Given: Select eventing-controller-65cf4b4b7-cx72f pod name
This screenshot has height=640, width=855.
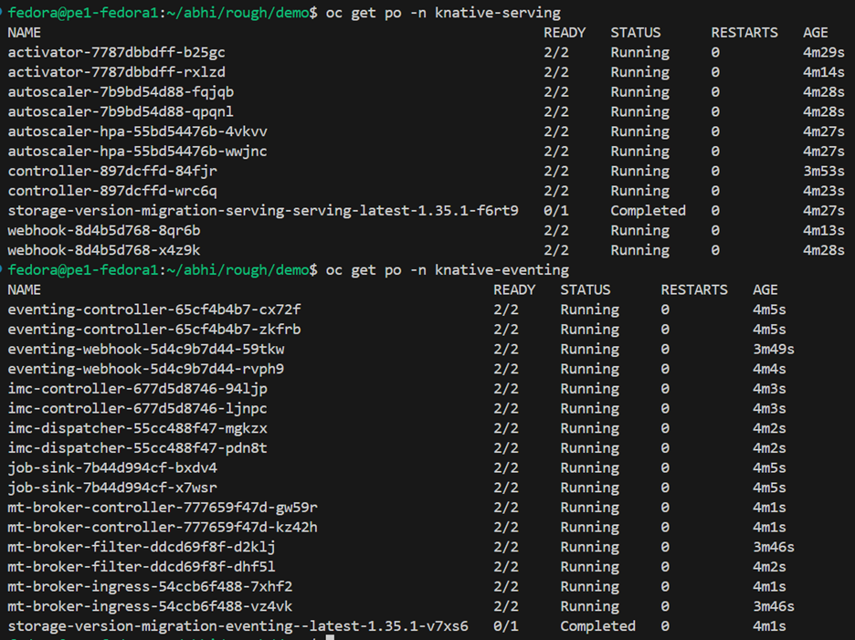Looking at the screenshot, I should coord(153,310).
